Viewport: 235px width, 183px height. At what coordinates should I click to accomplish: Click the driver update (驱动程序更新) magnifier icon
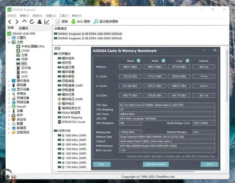tap(96, 22)
